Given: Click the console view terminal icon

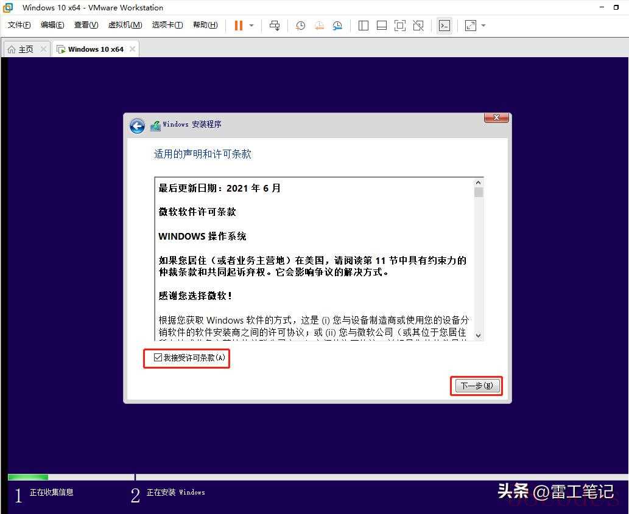Looking at the screenshot, I should point(445,26).
